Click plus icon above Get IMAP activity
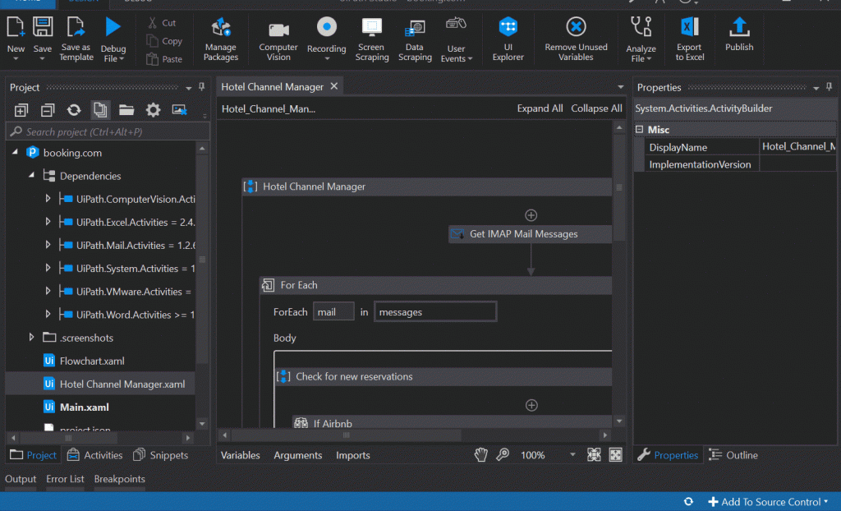Screen dimensions: 841x511 coord(531,215)
